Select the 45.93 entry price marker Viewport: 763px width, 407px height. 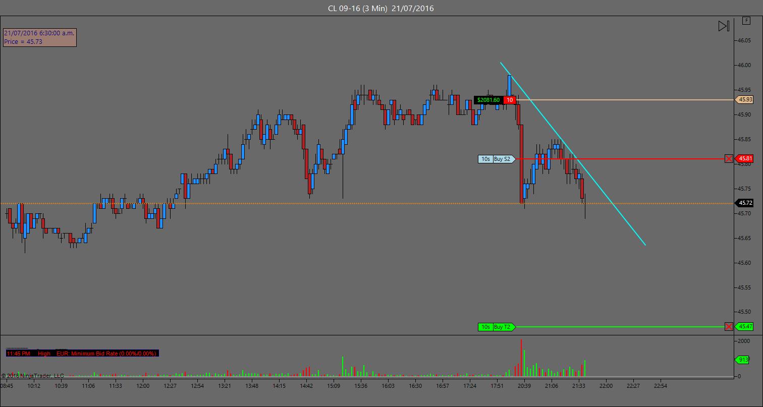click(745, 100)
